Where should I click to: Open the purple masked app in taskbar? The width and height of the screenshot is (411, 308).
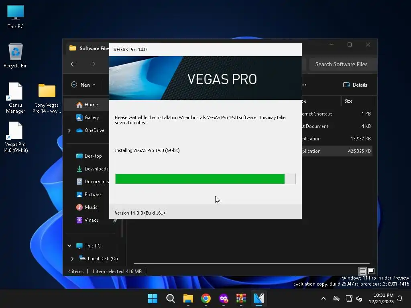(x=223, y=298)
